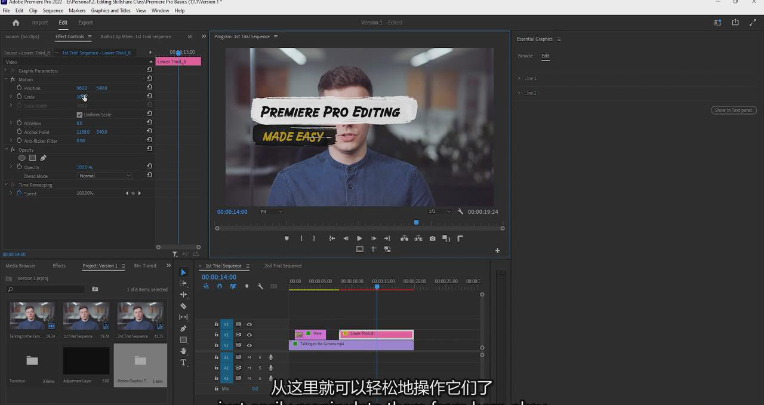Solo audio track A2
Screen dimensions: 764x405
tap(260, 367)
